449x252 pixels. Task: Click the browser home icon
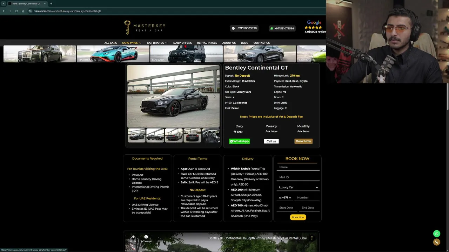[23, 11]
